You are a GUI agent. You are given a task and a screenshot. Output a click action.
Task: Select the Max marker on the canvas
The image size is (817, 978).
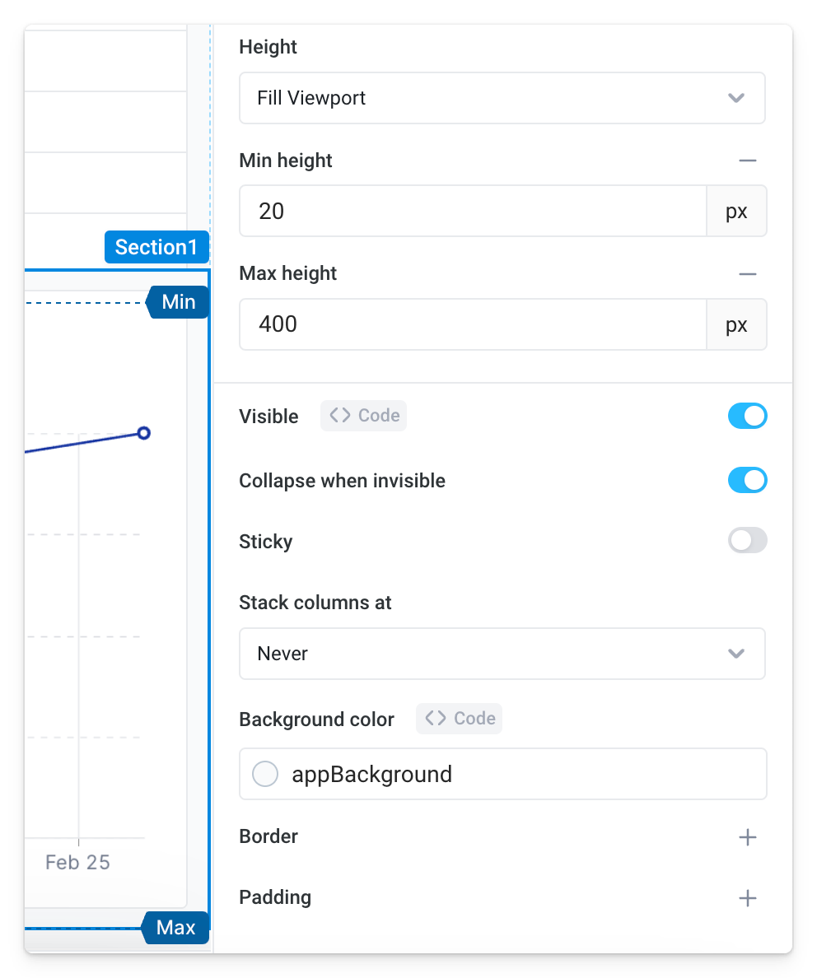[x=175, y=927]
